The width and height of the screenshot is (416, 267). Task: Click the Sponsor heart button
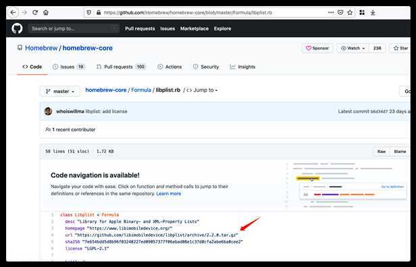click(x=317, y=49)
